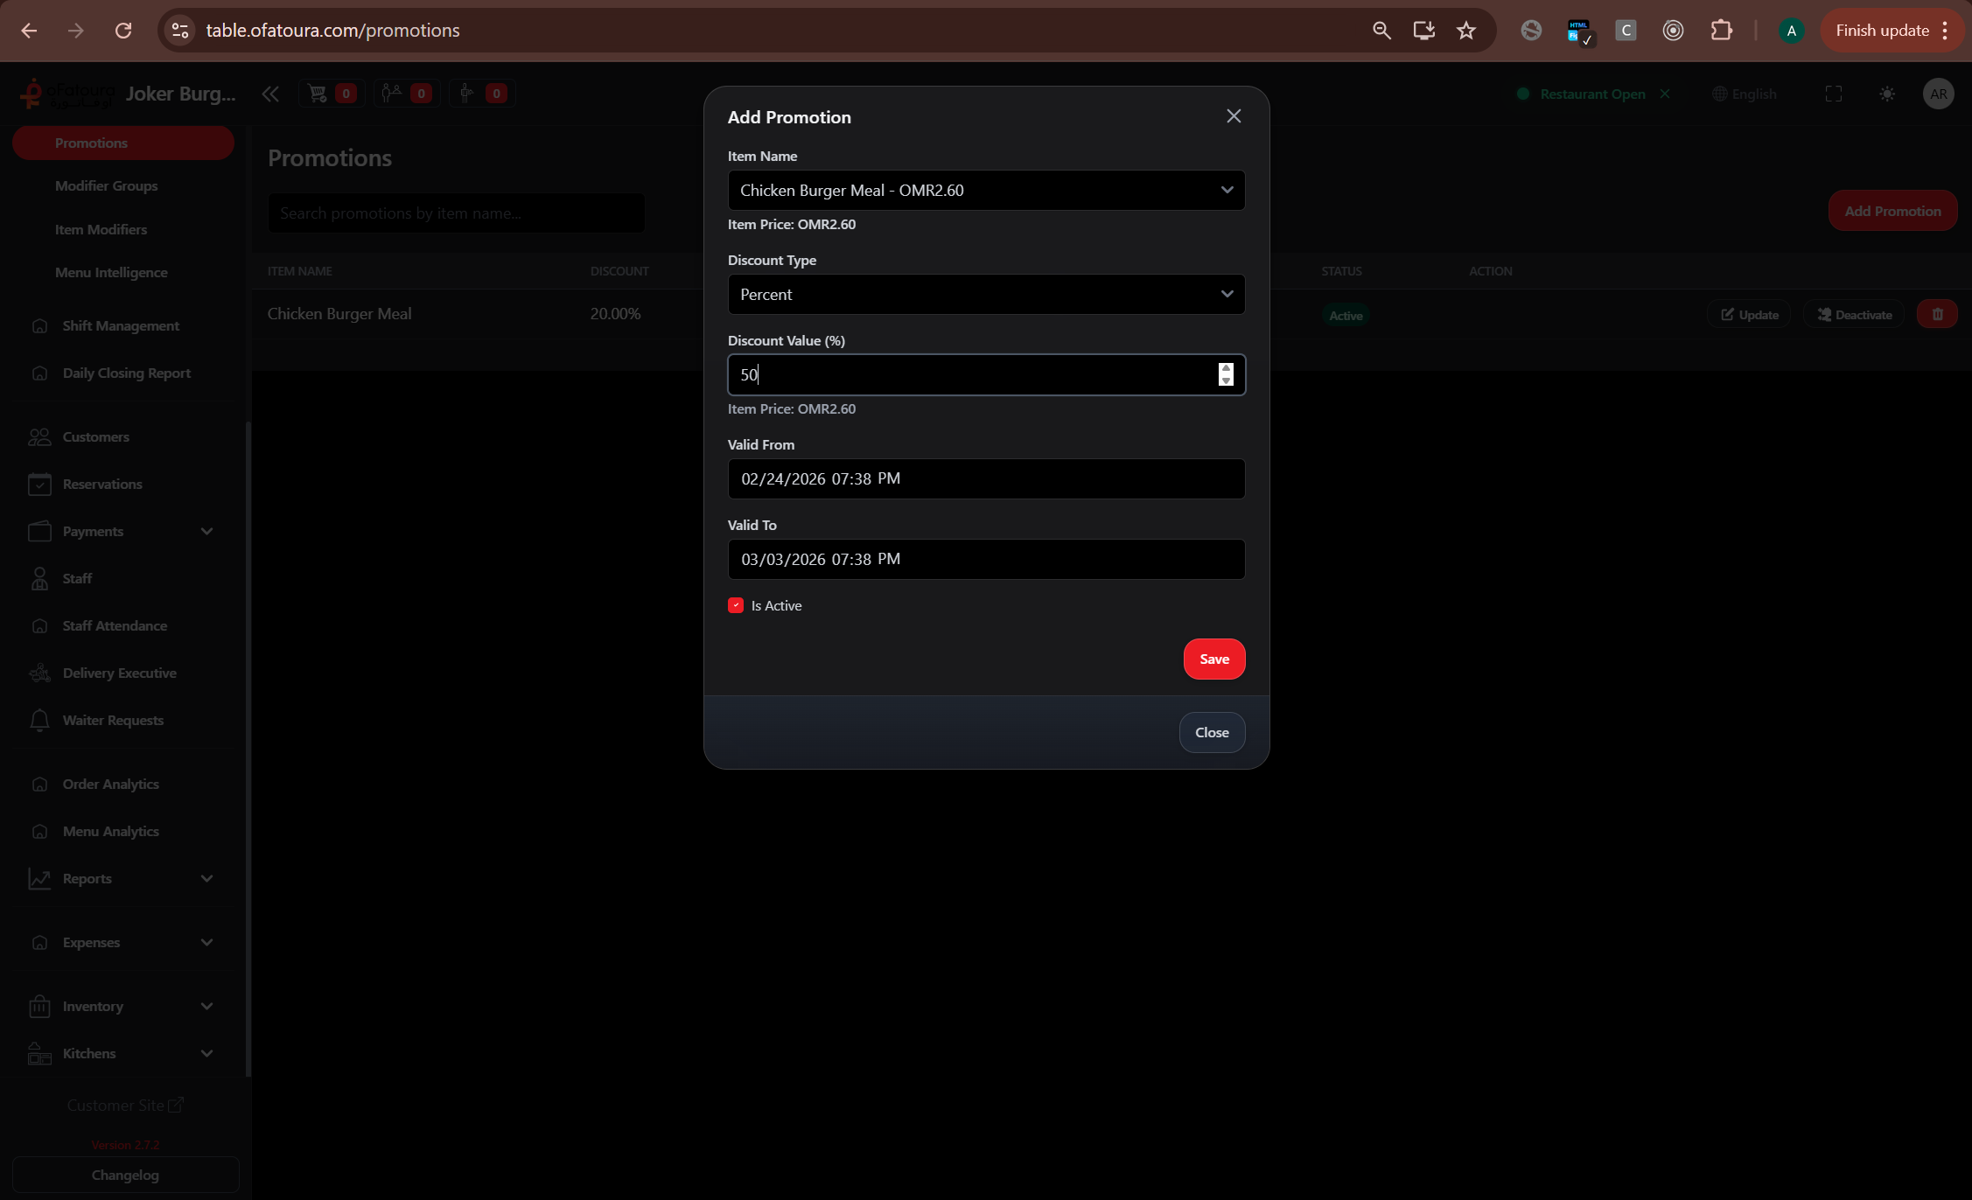Click the red trash delete promotion icon
Screen dimensions: 1972x1200
pyautogui.click(x=1937, y=314)
